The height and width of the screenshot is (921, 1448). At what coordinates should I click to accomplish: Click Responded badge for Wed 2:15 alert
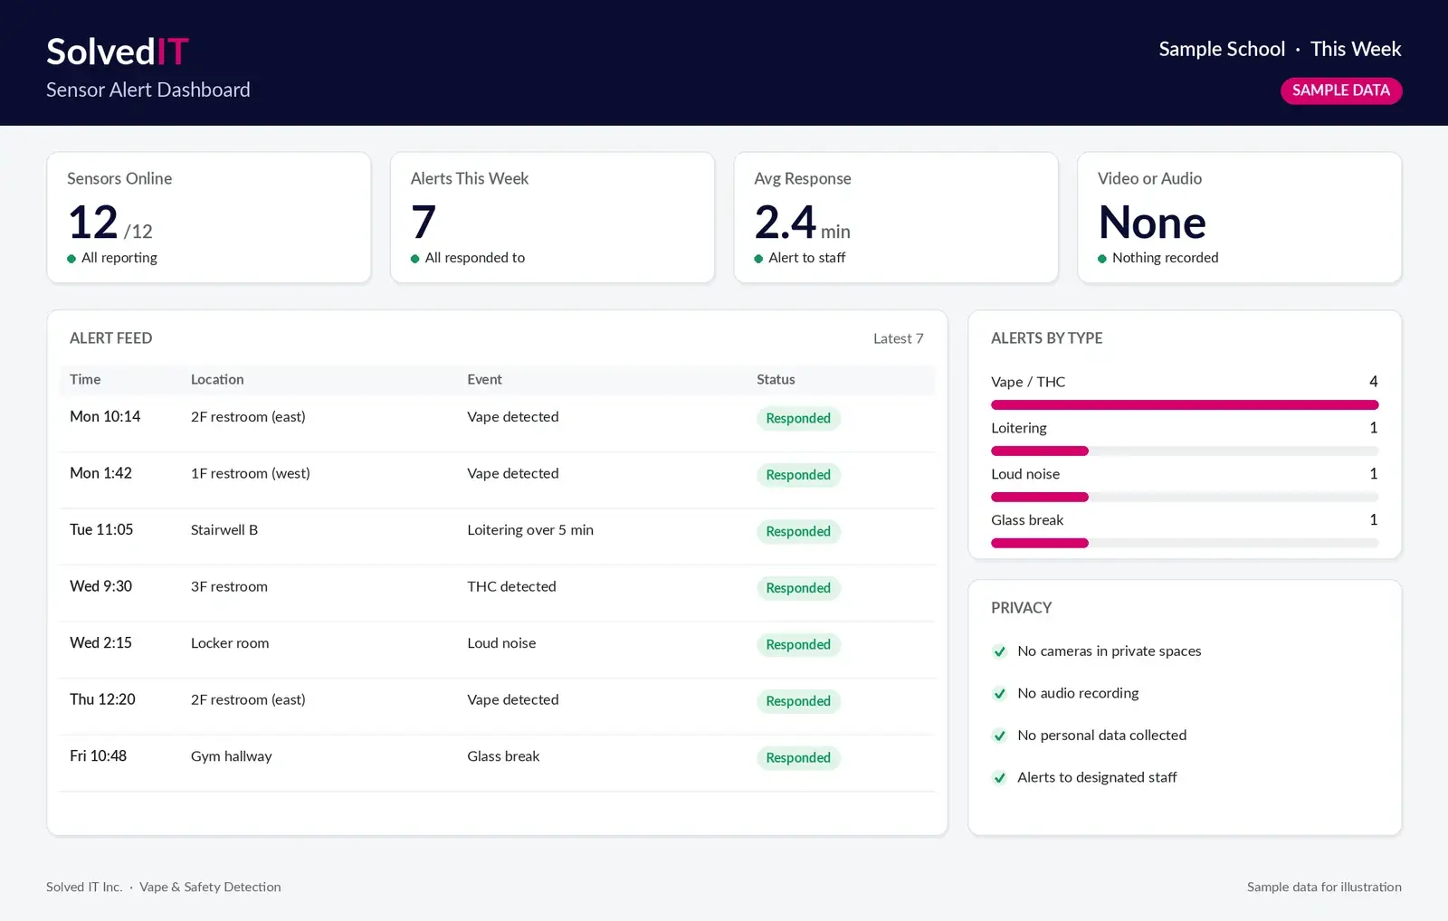(x=798, y=644)
